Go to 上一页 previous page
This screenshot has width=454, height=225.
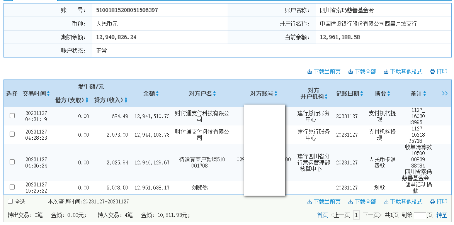[x=340, y=215]
